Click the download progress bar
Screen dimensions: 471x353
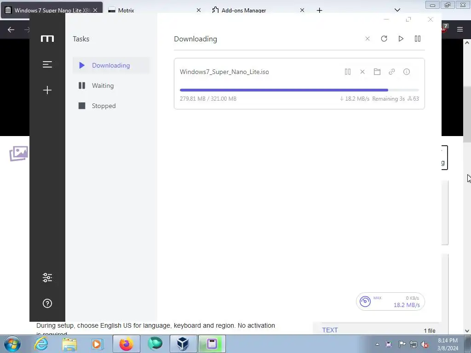299,90
